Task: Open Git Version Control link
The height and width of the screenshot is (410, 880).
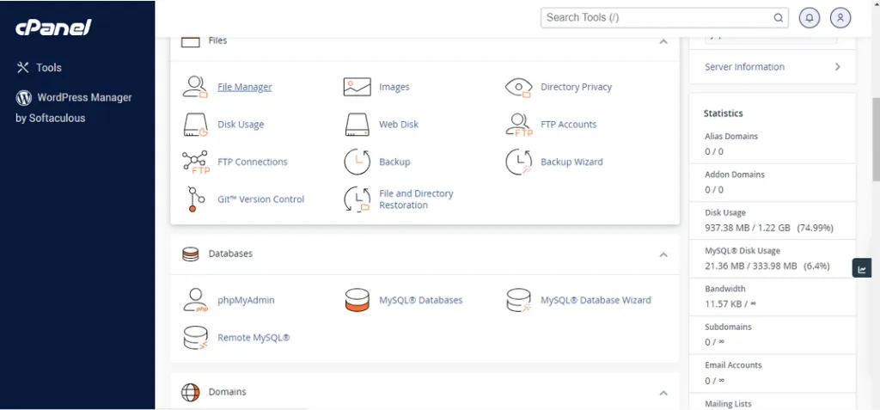Action: (x=261, y=199)
